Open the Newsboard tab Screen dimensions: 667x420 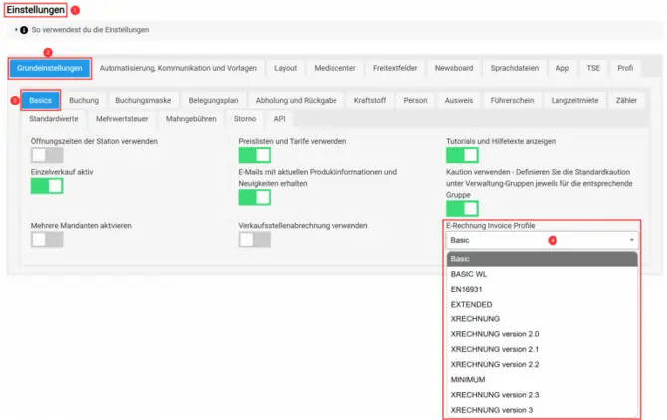(x=454, y=68)
